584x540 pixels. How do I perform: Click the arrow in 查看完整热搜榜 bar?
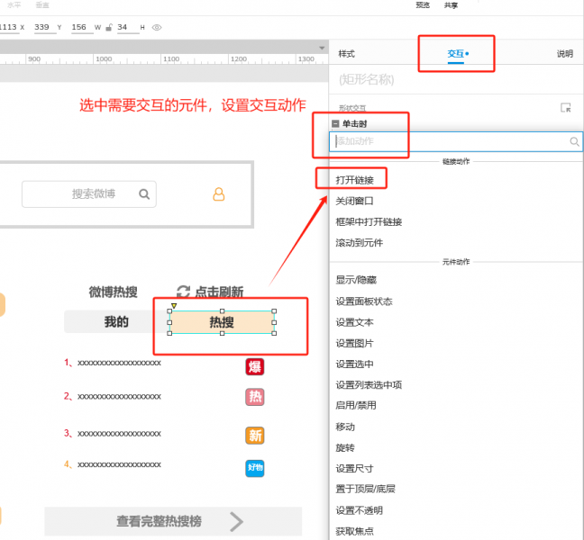click(x=236, y=521)
